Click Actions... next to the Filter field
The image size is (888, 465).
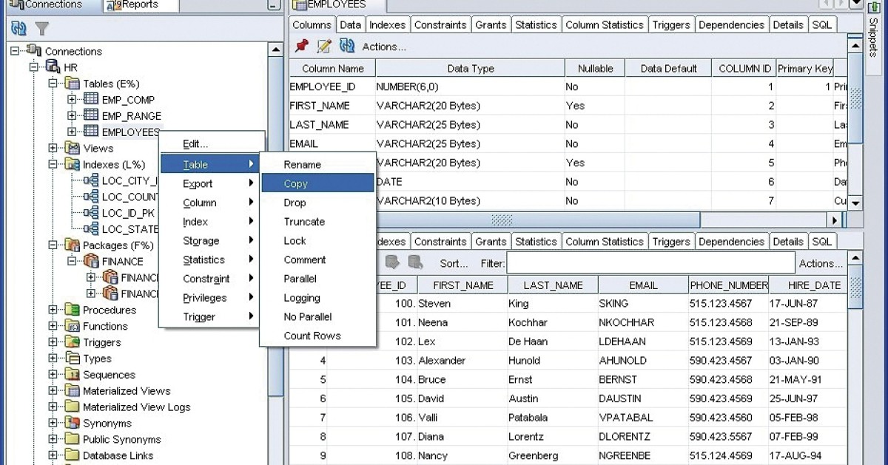coord(821,263)
